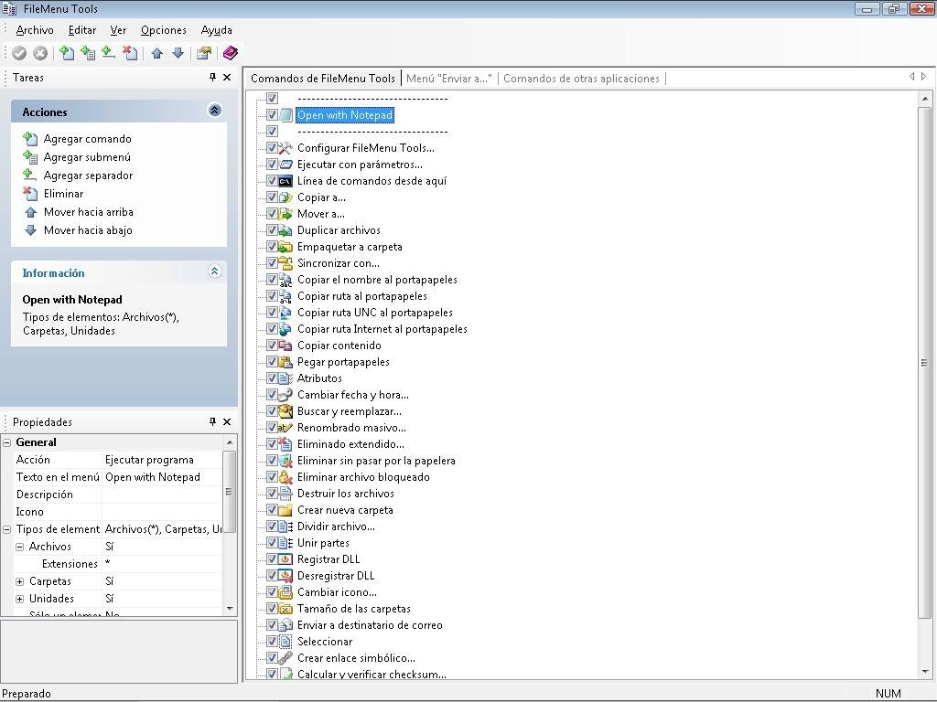This screenshot has width=937, height=702.
Task: Uncheck the Destruir los archivos checkbox
Action: click(x=272, y=493)
